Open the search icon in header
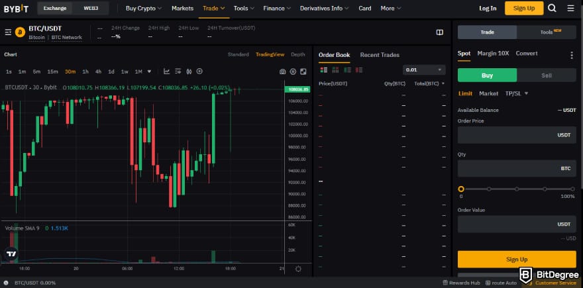The width and height of the screenshot is (583, 288). (552, 8)
